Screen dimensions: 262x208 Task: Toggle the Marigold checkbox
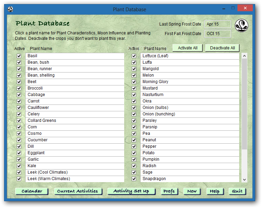click(134, 69)
